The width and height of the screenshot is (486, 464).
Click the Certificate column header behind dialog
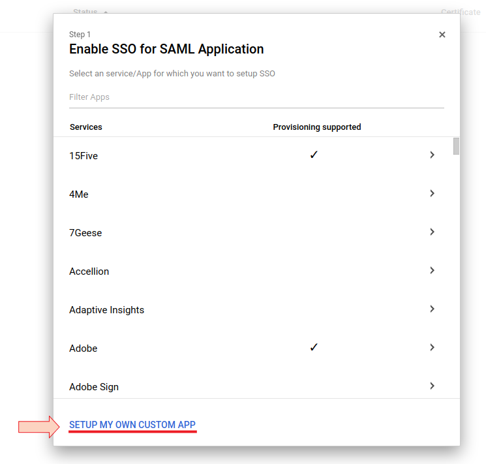pos(461,12)
